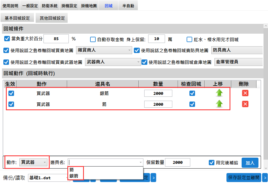Select 銀箭 from the open dropdown list
268x184 pixels.
click(x=74, y=176)
